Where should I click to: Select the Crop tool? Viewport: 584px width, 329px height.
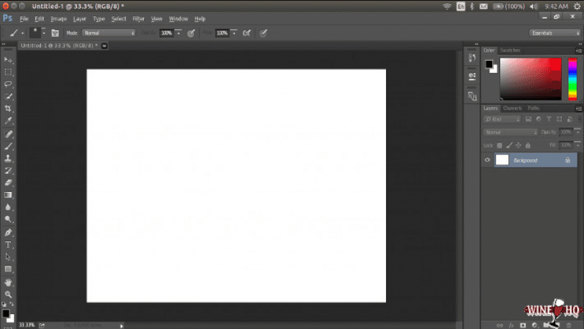pyautogui.click(x=9, y=109)
